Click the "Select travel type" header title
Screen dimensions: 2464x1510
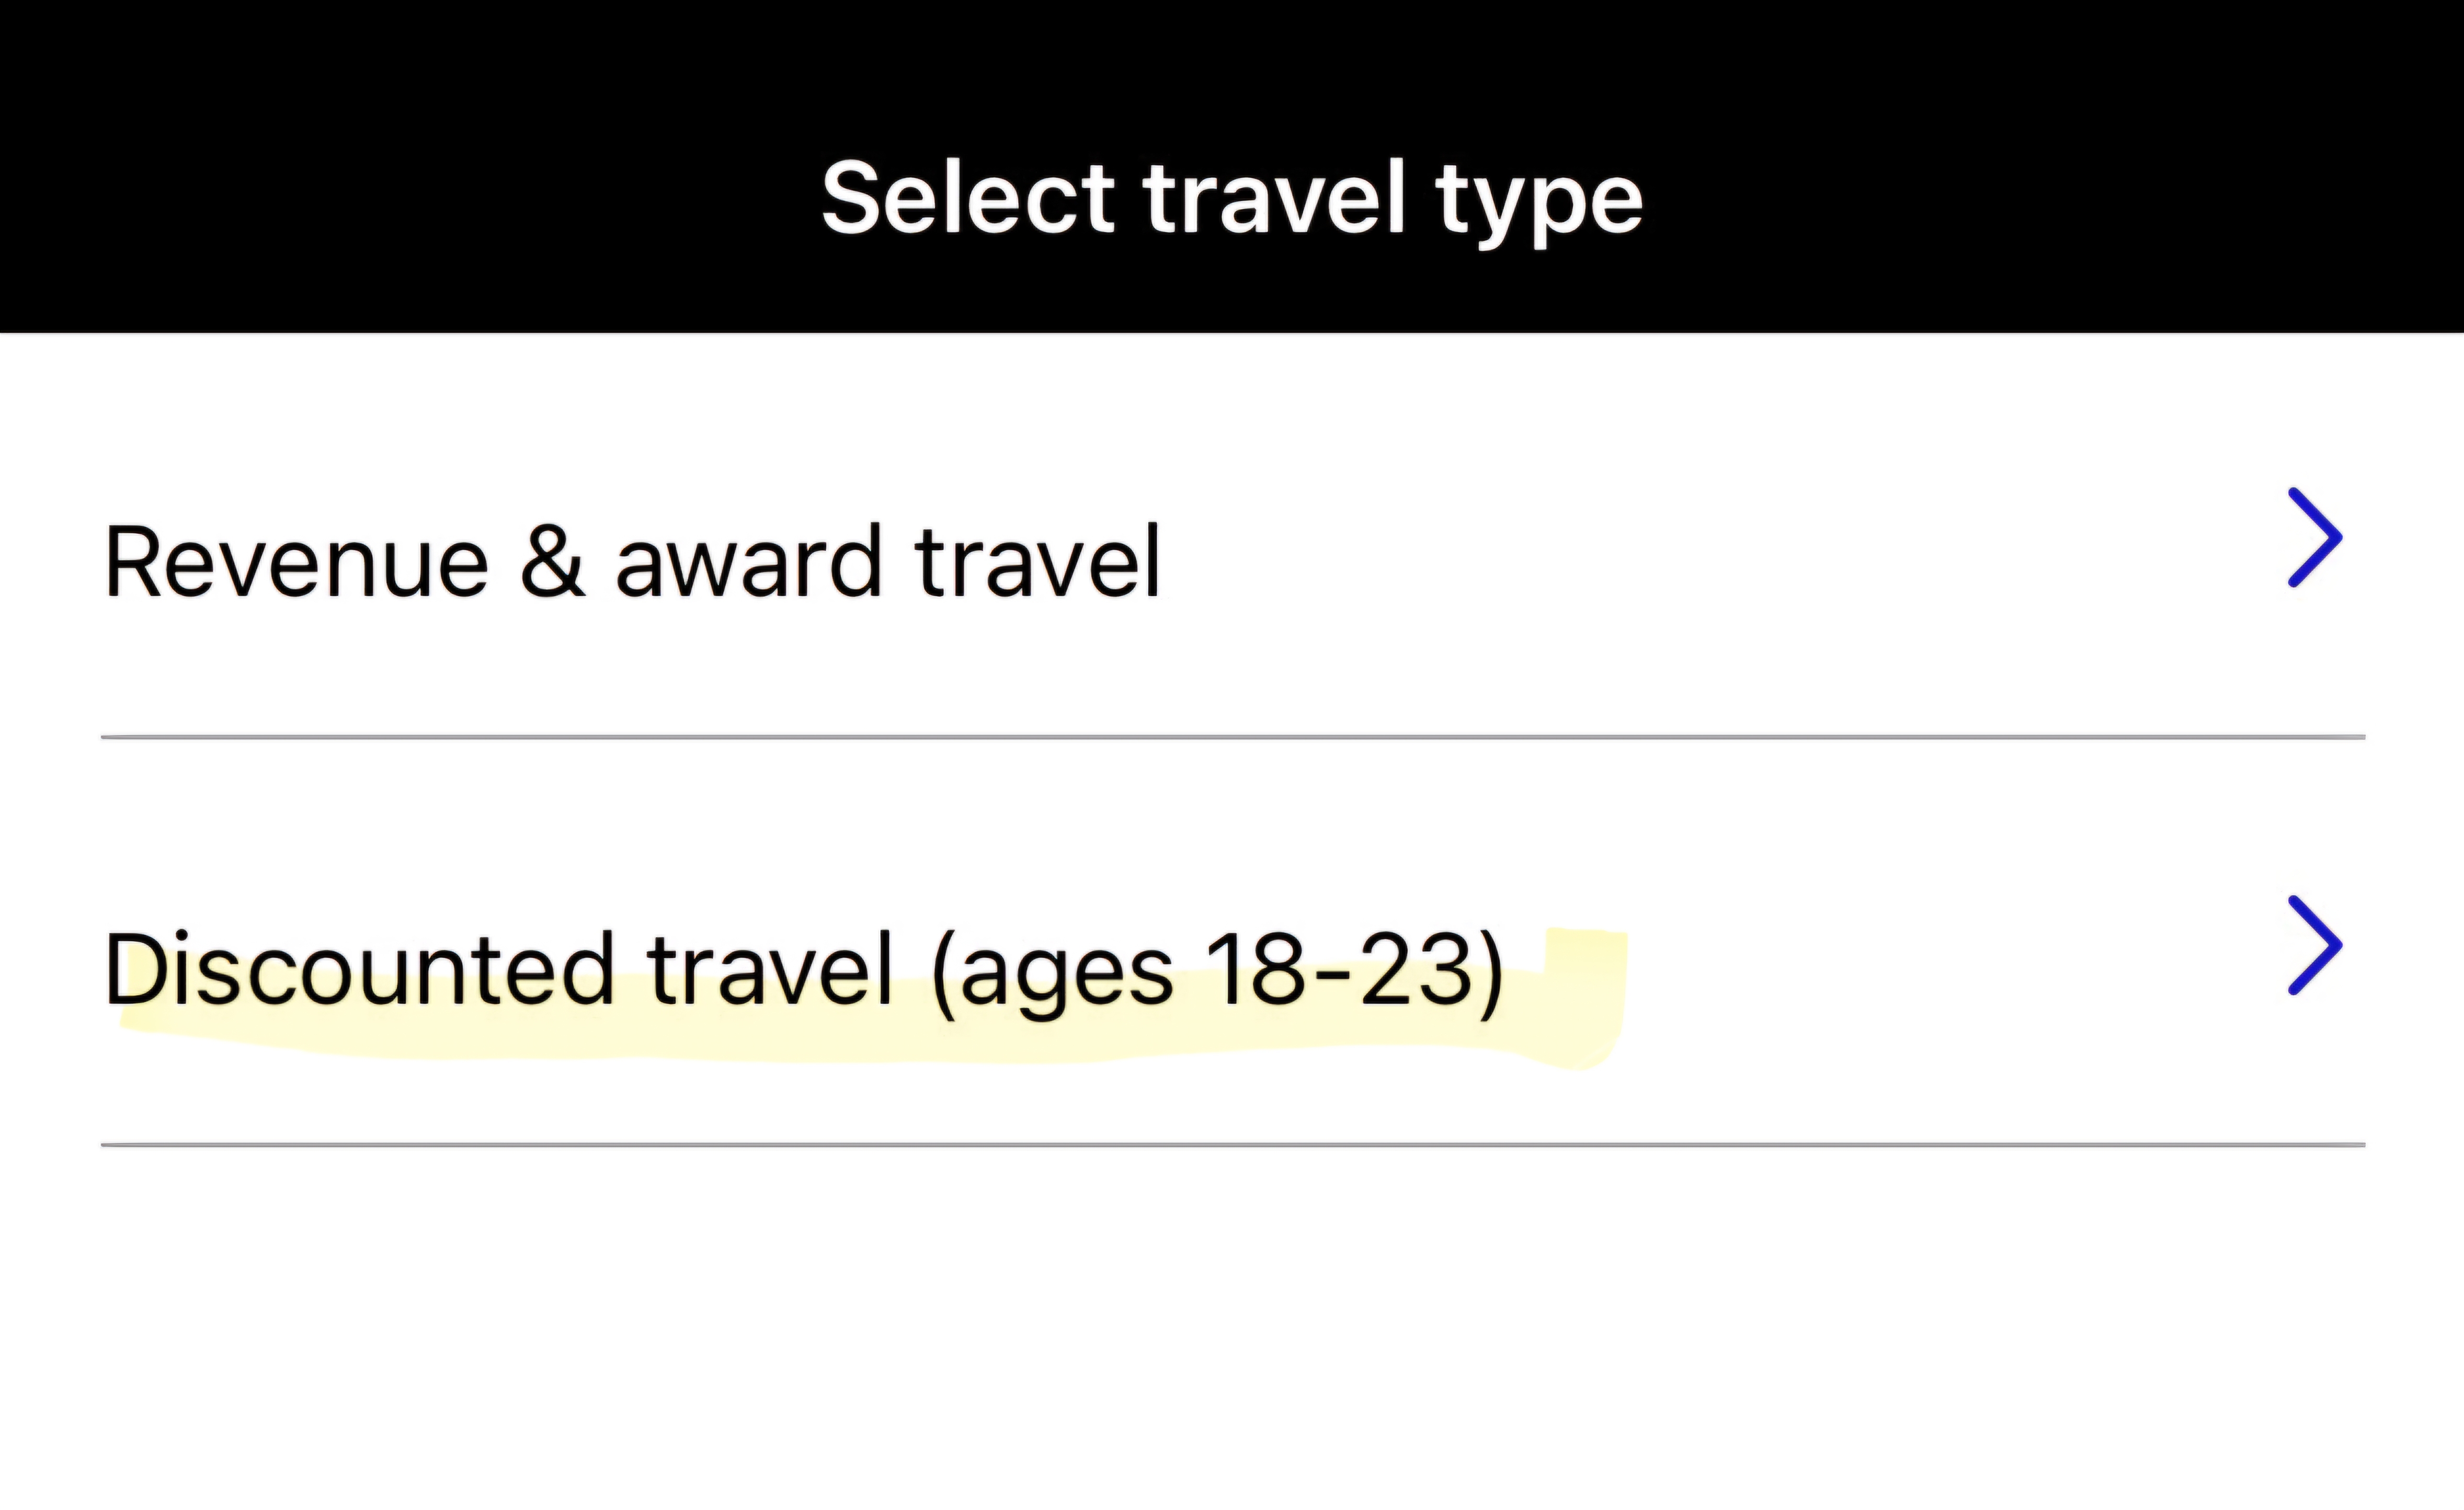[x=1232, y=198]
